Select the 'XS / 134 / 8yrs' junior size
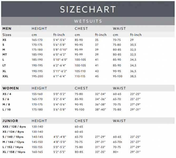This screenshot has width=176, height=158. point(13,132)
